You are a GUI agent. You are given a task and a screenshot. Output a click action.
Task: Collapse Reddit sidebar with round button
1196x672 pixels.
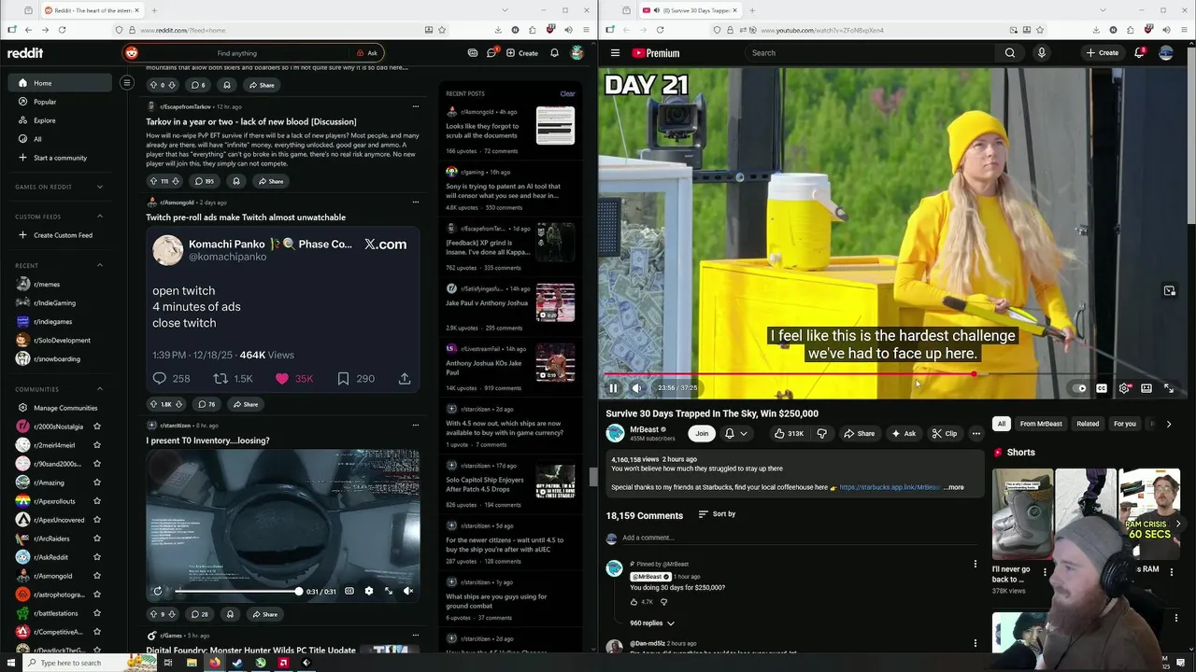point(127,83)
